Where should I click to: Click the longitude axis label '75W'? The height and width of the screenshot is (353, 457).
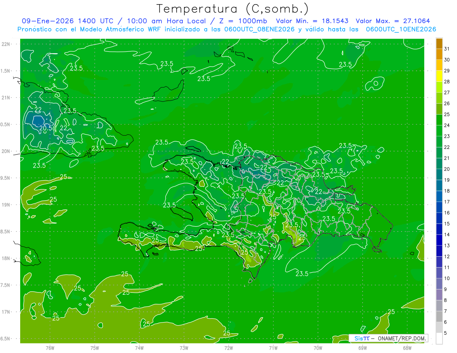(x=95, y=348)
